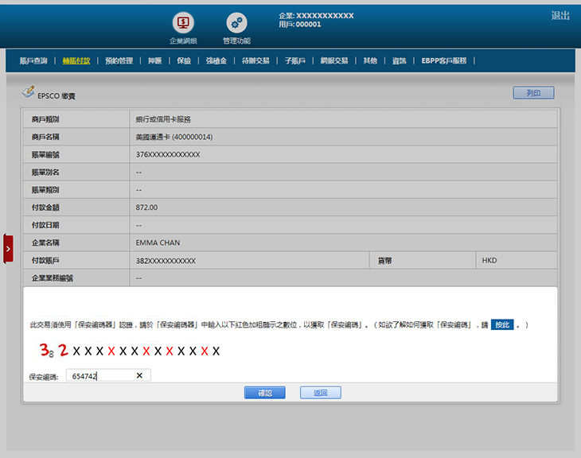Click the 退出 logout link
The width and height of the screenshot is (581, 458).
tap(560, 16)
